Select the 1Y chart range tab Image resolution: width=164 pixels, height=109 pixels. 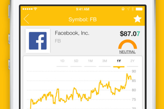tap(119, 61)
